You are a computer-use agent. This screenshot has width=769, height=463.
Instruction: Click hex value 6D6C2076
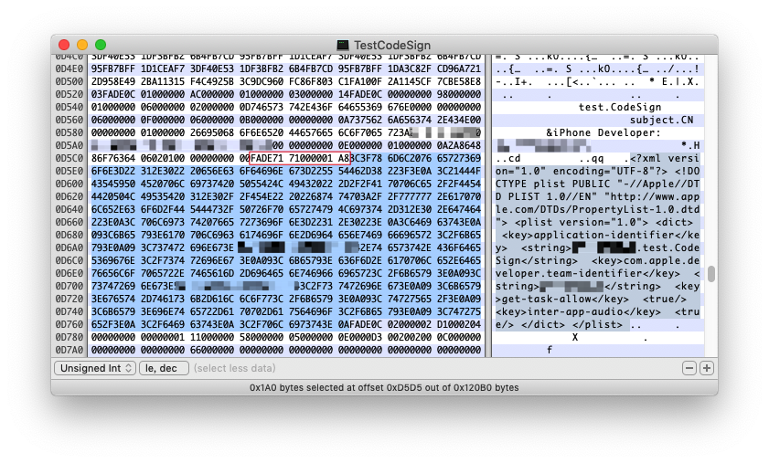coord(409,158)
